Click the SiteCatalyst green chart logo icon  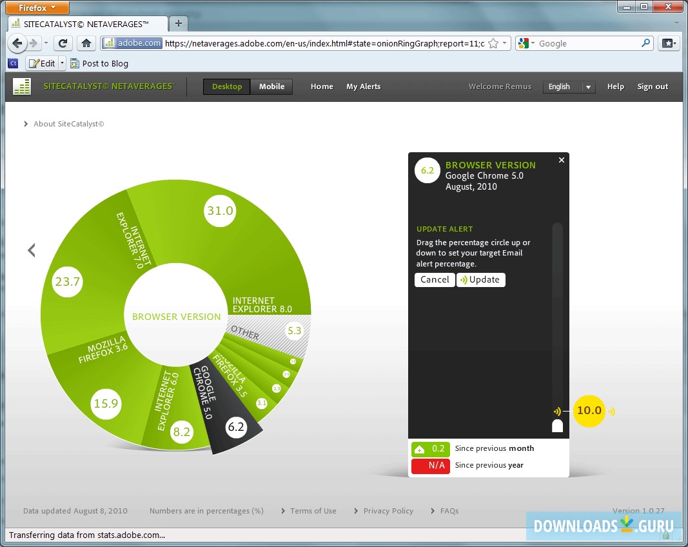21,86
